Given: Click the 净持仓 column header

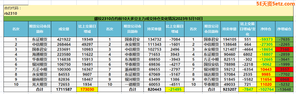Looking at the screenshot, I should pos(266,29).
